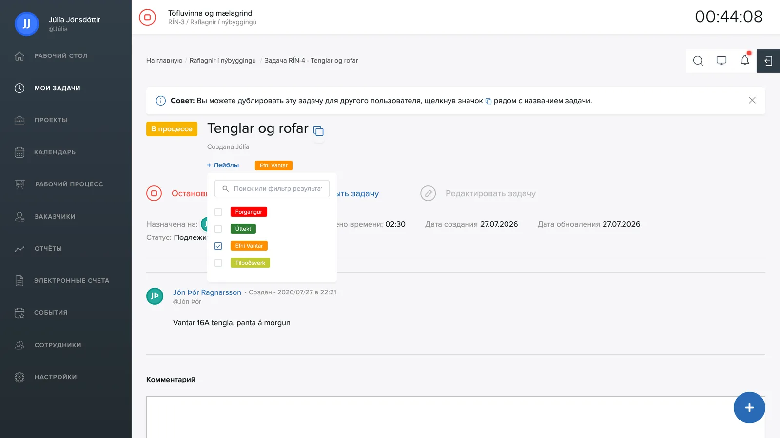Check the Forgangur label checkbox
This screenshot has height=438, width=780.
coord(218,212)
